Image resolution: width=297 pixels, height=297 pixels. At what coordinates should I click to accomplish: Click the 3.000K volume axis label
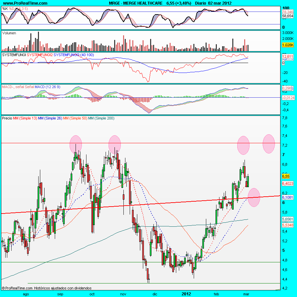click(x=288, y=33)
